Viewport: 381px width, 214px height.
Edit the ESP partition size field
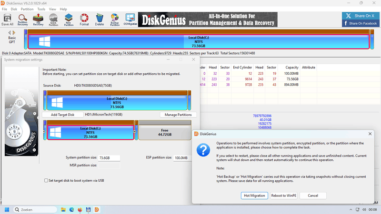click(182, 158)
